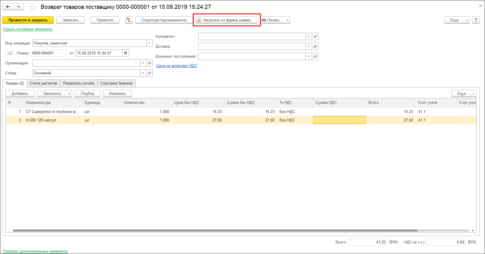This screenshot has width=485, height=254.
Task: Open the Списание бланков tab
Action: coord(116,83)
